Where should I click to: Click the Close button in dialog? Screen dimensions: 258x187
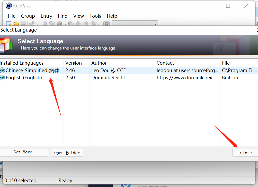click(245, 153)
